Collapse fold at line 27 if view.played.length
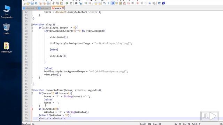Viewport: 223px width, 125px height. (x=32, y=28)
